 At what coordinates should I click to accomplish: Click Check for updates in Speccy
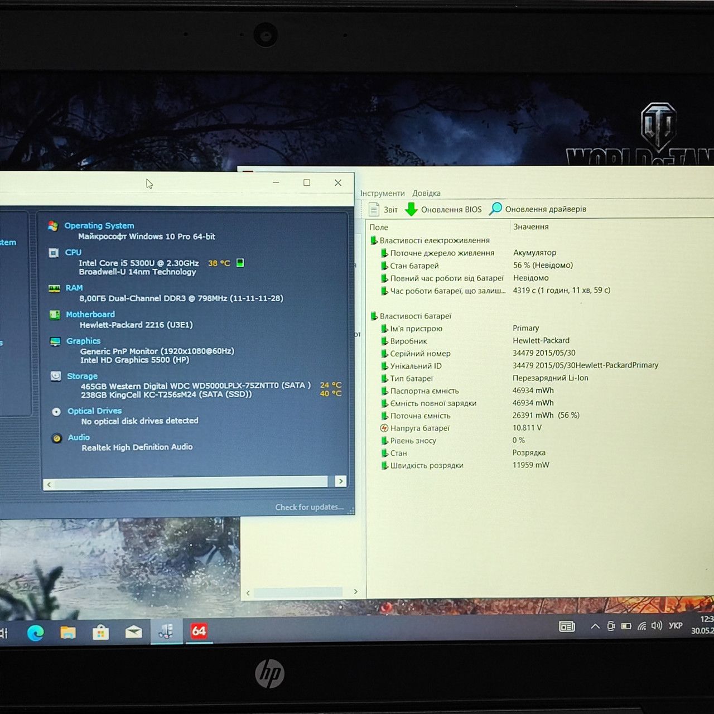point(309,507)
